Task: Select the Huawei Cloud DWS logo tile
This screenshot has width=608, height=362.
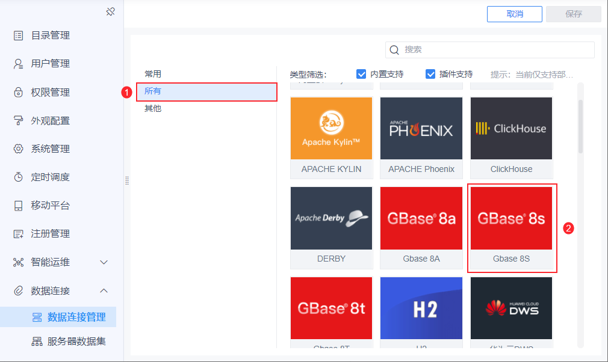Action: tap(511, 308)
